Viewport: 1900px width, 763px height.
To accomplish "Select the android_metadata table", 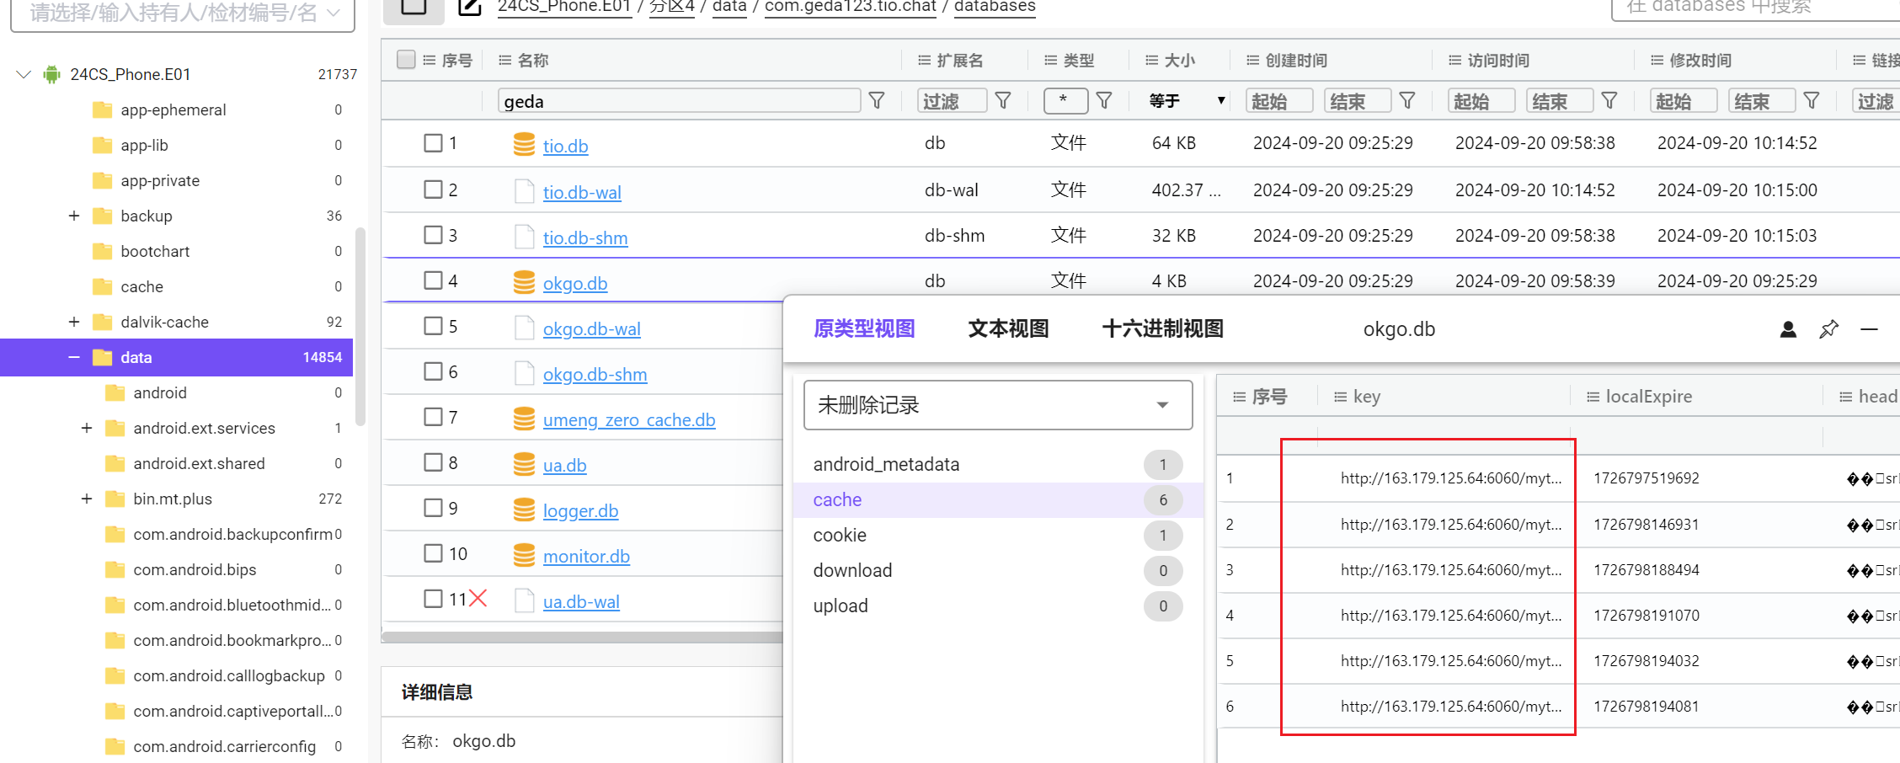I will click(x=997, y=464).
